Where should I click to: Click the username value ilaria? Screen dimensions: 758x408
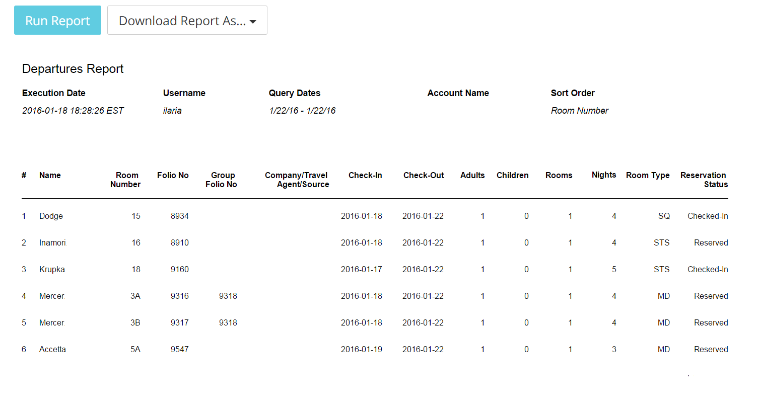click(x=172, y=111)
